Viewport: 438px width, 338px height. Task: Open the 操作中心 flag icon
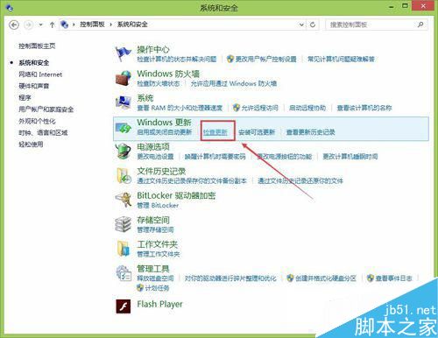[123, 53]
